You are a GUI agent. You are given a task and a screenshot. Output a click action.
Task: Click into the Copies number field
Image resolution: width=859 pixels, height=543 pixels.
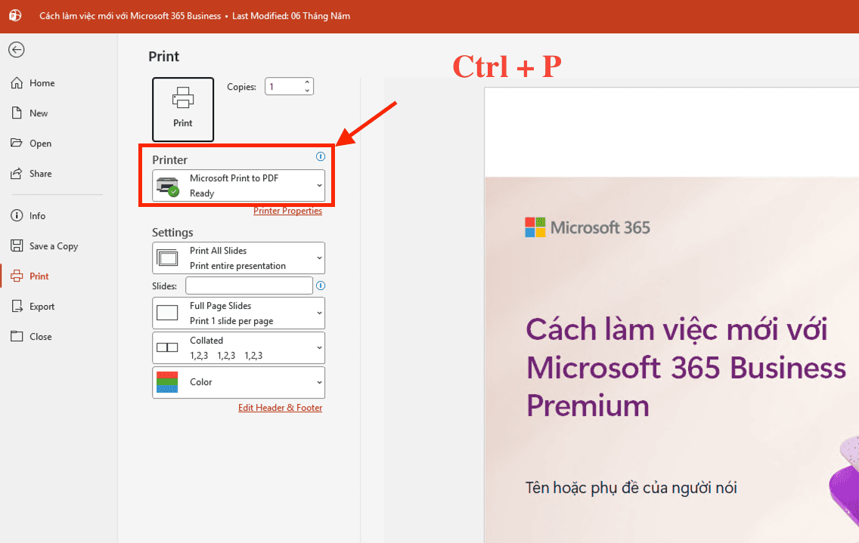284,87
